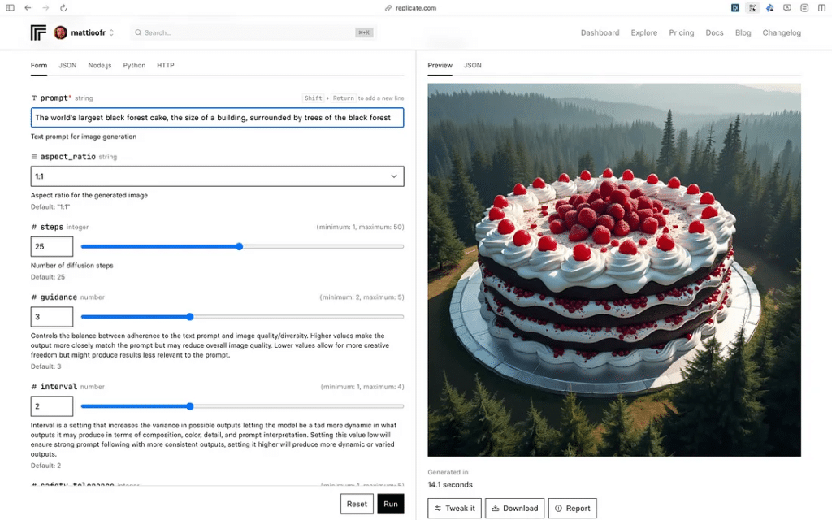The height and width of the screenshot is (520, 832).
Task: Click the replicate.com address bar
Action: (410, 8)
